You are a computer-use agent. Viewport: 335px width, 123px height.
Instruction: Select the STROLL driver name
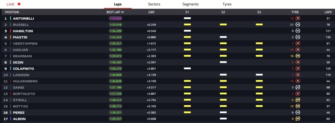(x=20, y=100)
